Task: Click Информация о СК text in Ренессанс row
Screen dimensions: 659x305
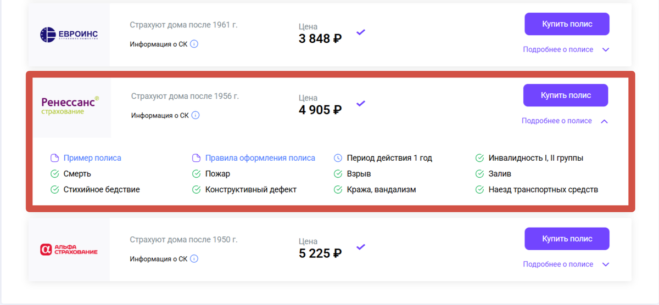Action: click(x=160, y=115)
